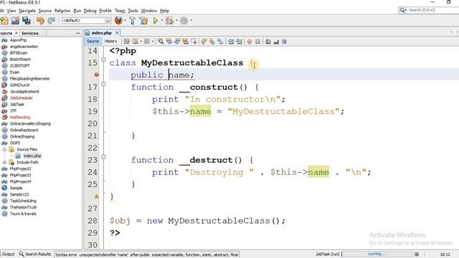Select the MailSending project
The width and height of the screenshot is (459, 258).
click(19, 118)
